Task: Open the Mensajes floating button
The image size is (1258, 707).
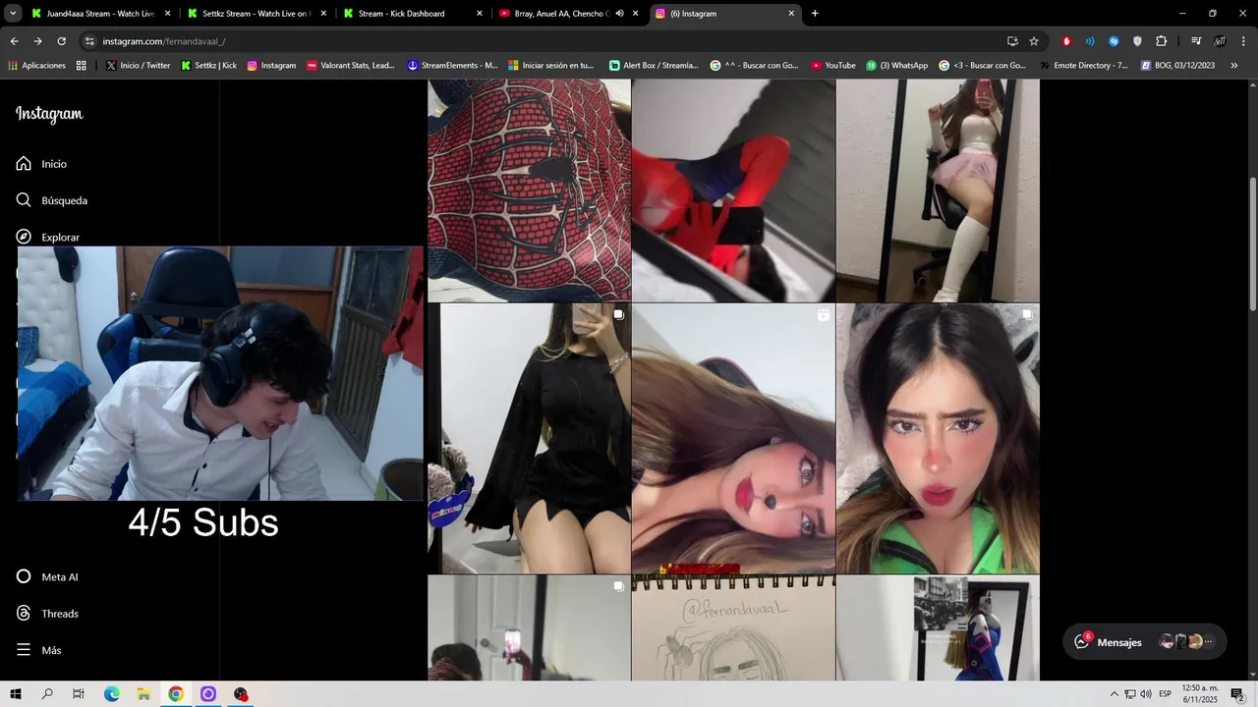Action: pyautogui.click(x=1145, y=642)
